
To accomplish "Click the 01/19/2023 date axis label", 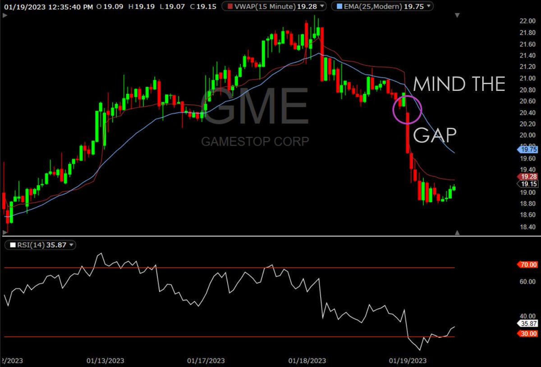I will point(408,360).
